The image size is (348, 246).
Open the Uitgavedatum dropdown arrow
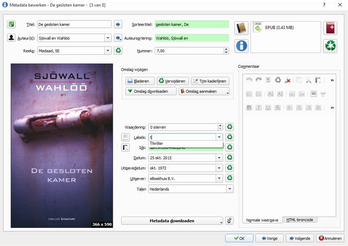[x=219, y=168]
